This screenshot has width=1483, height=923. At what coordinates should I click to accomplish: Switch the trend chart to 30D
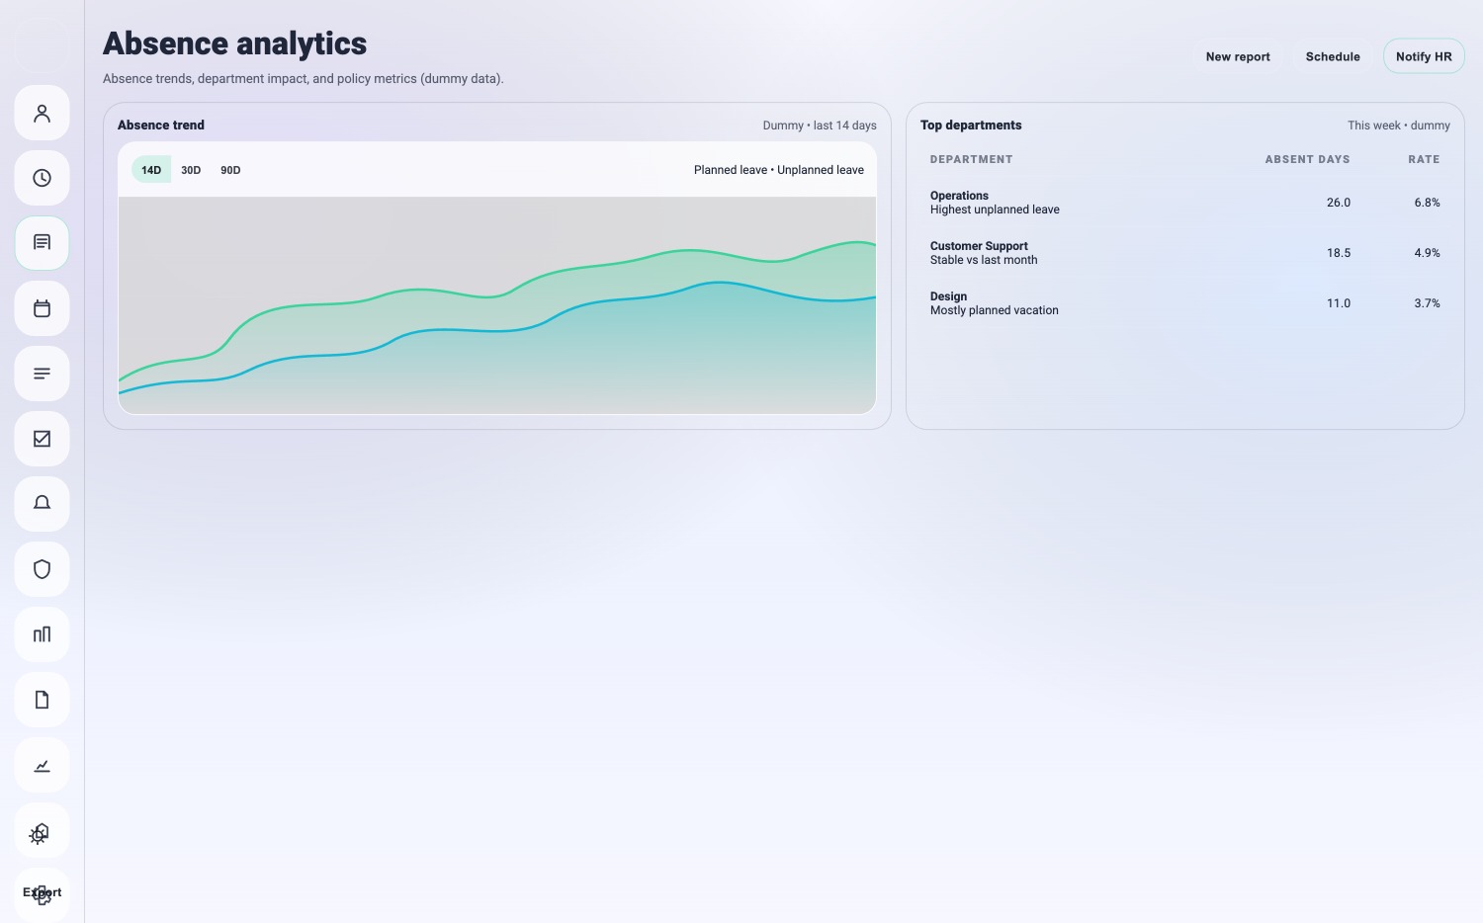pos(191,170)
